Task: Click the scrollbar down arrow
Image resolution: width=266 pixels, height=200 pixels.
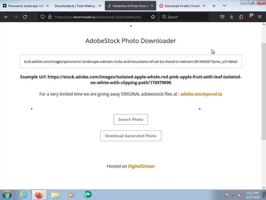Action: (x=264, y=187)
